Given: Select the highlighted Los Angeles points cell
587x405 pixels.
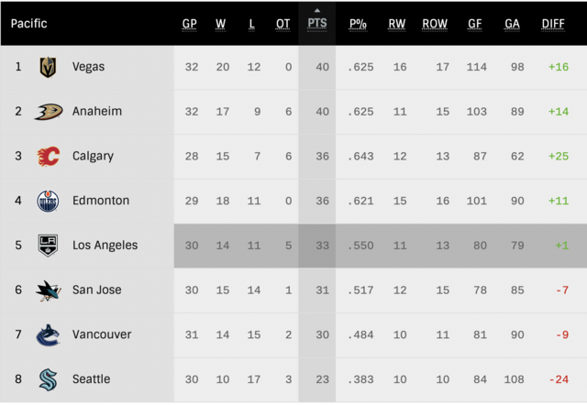Looking at the screenshot, I should [x=317, y=246].
